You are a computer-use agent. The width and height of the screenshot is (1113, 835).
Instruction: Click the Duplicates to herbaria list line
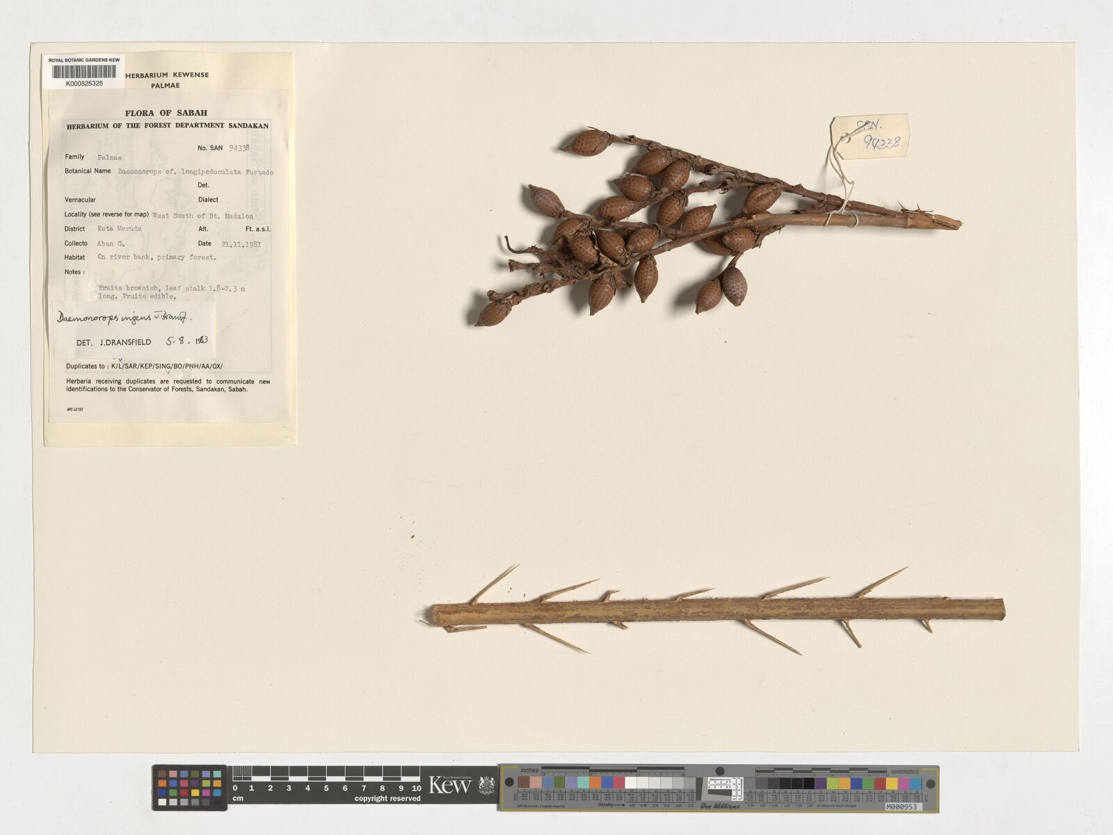point(144,366)
